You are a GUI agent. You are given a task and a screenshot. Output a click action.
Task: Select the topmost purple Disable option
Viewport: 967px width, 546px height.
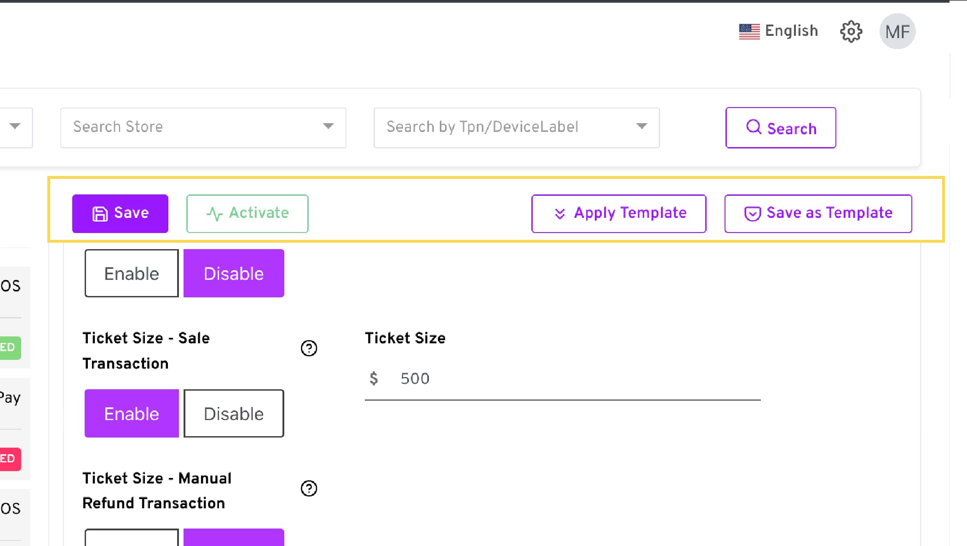tap(234, 273)
